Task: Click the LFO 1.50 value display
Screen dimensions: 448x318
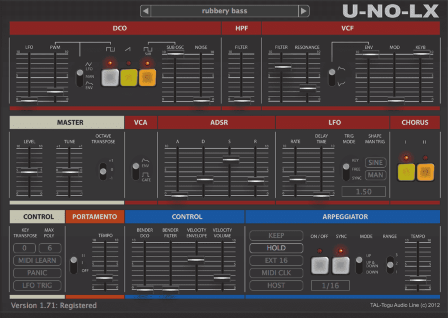Action: (x=363, y=192)
